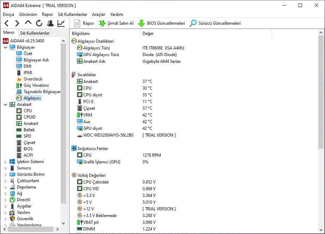325x234 pixels.
Task: Expand the Ağ tree node
Action: tap(5, 193)
